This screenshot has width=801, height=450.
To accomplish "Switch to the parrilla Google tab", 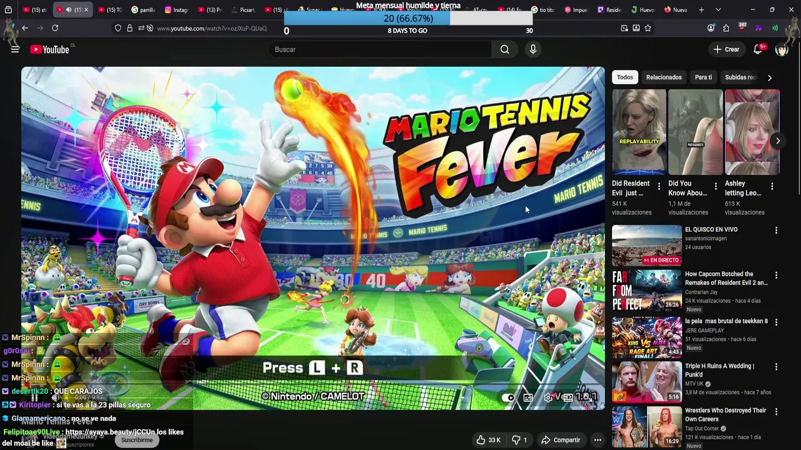I will click(143, 10).
